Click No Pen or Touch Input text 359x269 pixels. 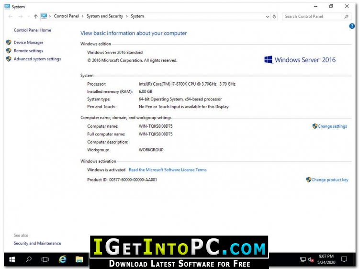184,106
